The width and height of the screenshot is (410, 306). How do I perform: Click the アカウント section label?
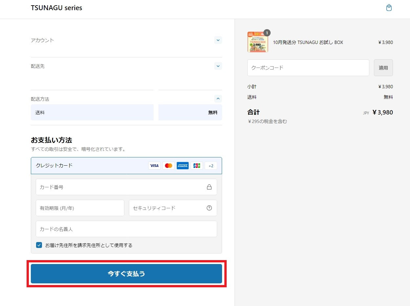pyautogui.click(x=42, y=40)
